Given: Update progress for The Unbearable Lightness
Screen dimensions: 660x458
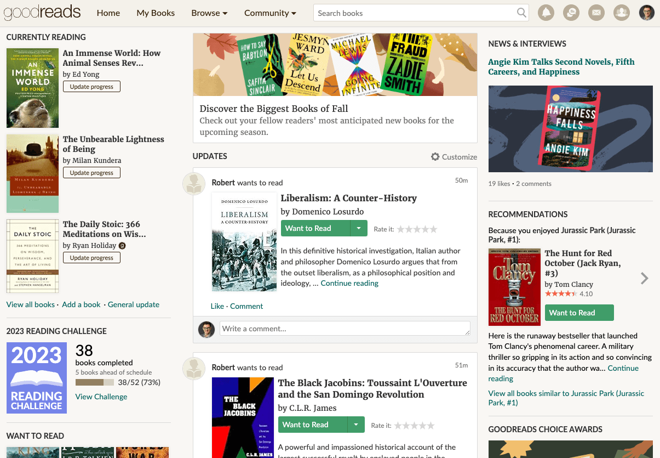Looking at the screenshot, I should click(91, 173).
